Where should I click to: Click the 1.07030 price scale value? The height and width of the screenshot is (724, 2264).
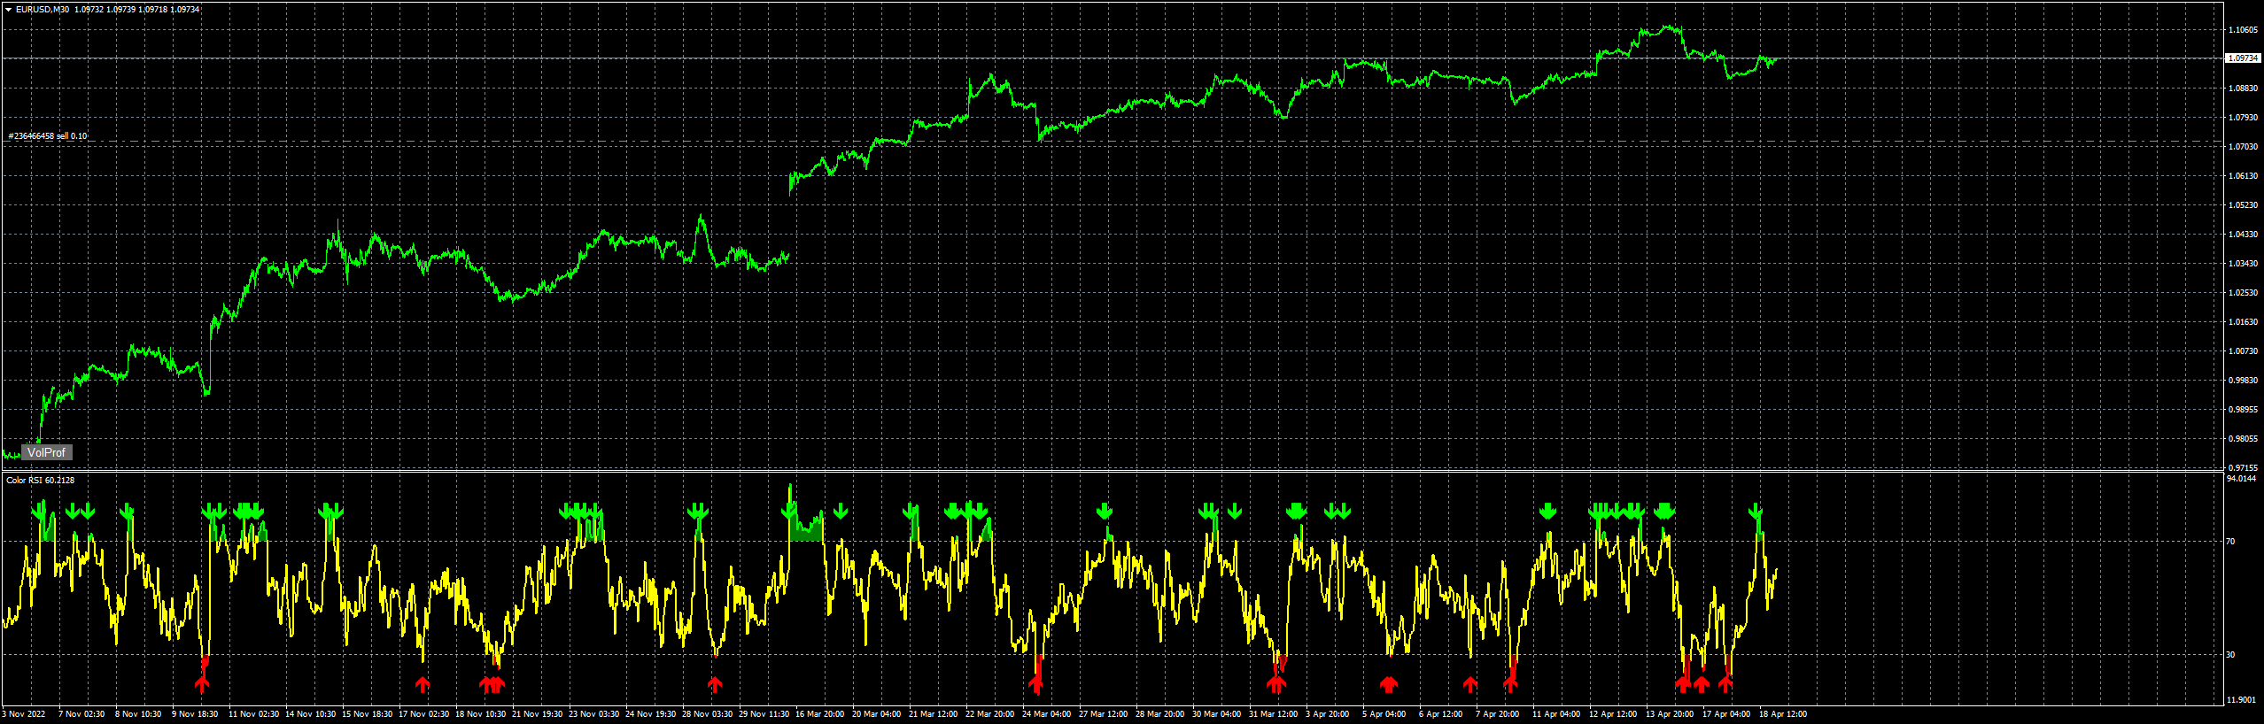tap(2243, 147)
